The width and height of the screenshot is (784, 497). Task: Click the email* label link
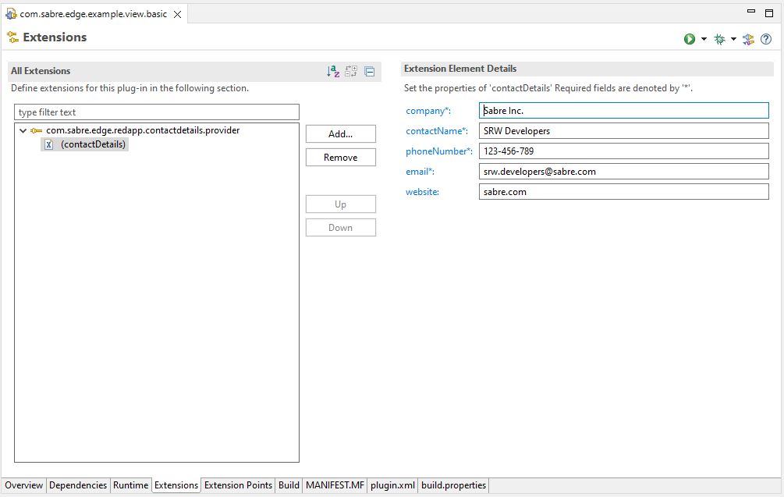420,172
